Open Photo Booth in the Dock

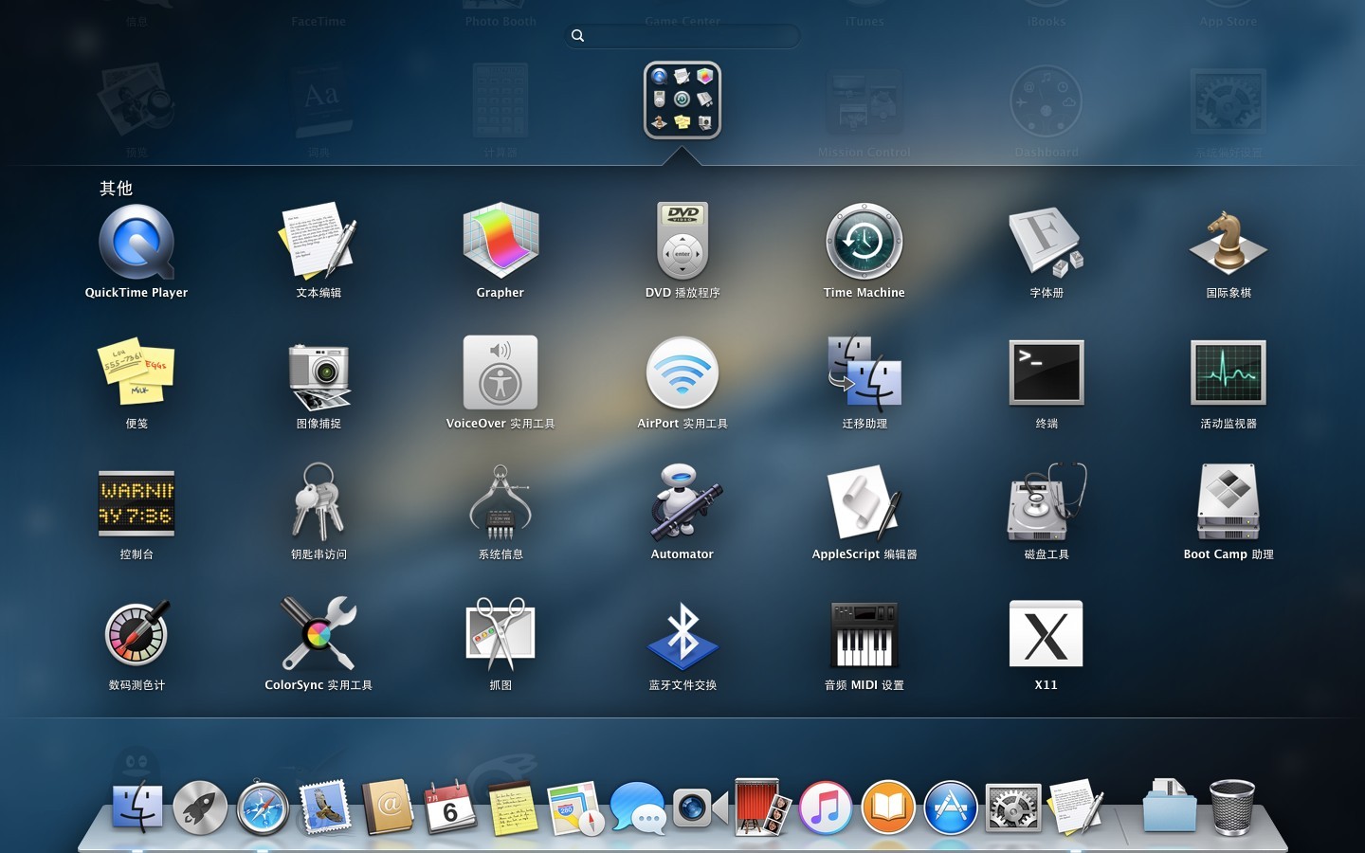click(x=763, y=808)
